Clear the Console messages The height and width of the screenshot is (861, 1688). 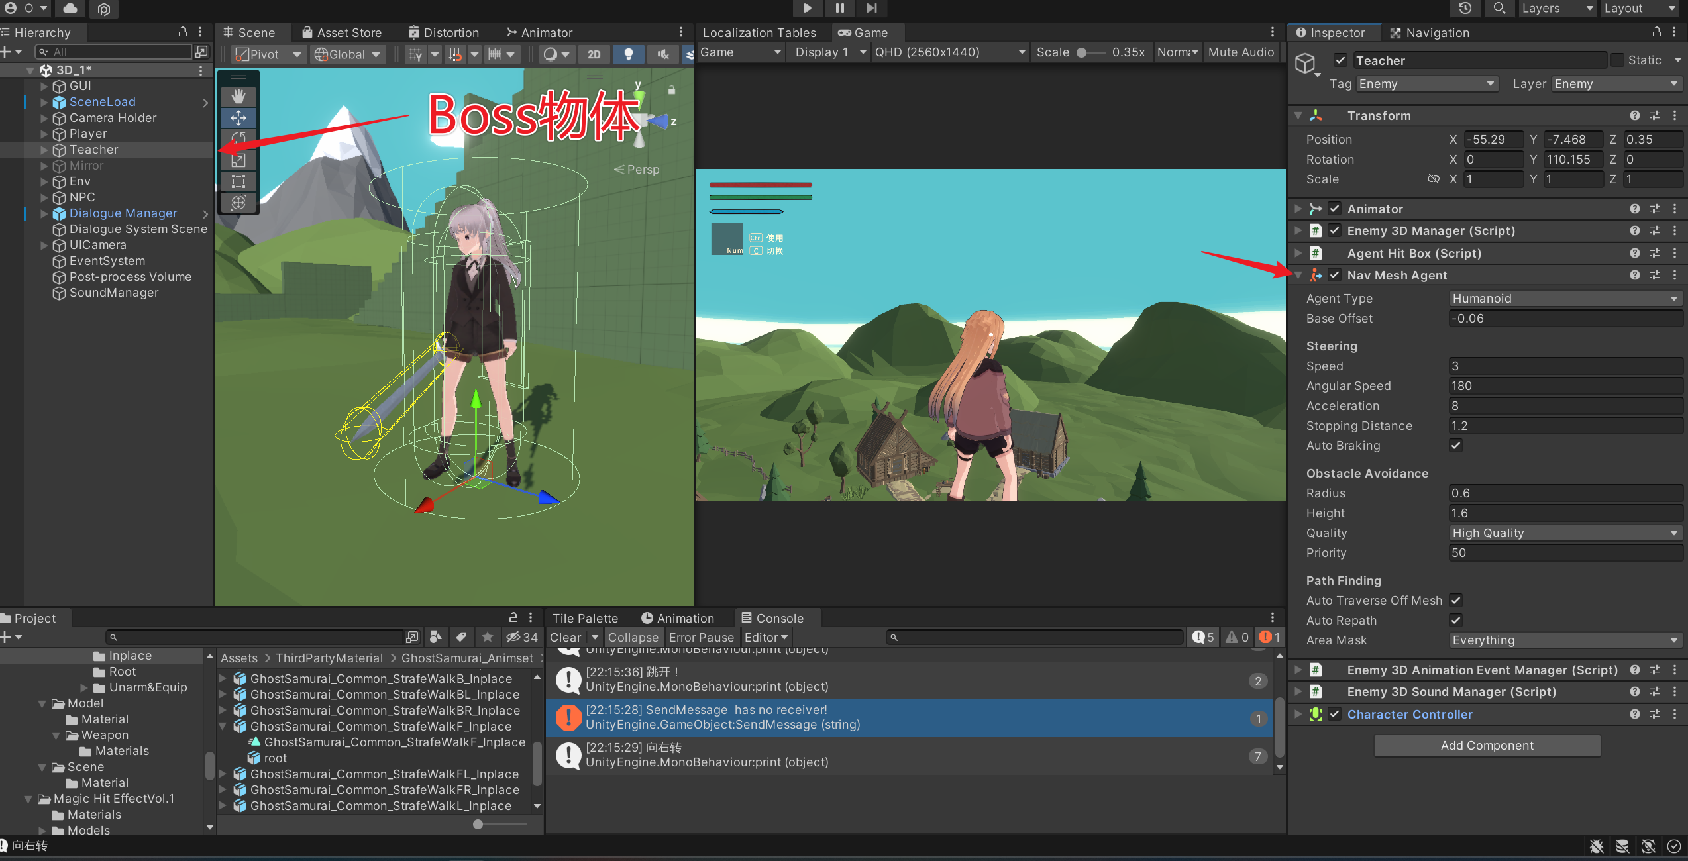coord(566,637)
